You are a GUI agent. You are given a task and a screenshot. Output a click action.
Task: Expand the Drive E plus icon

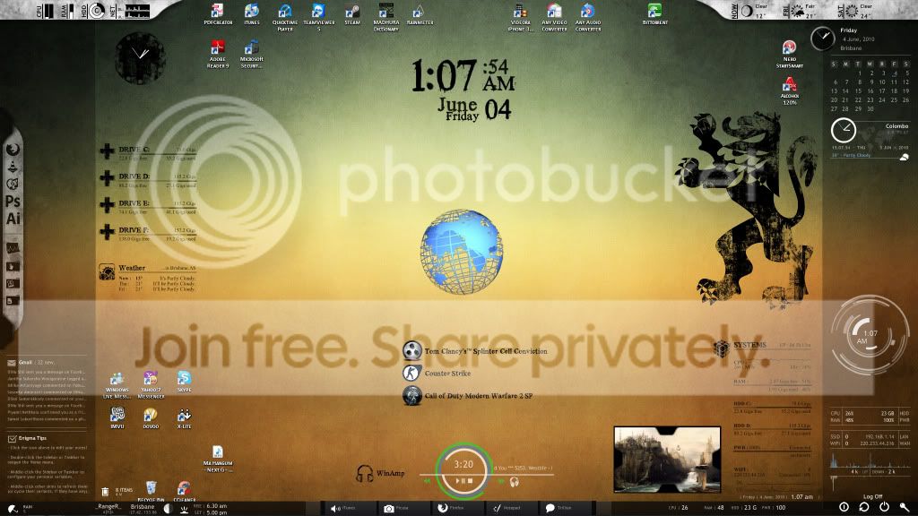[x=108, y=205]
